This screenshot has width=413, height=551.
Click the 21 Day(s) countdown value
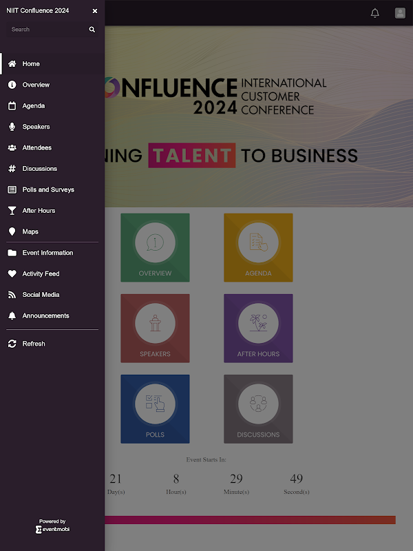coord(116,479)
